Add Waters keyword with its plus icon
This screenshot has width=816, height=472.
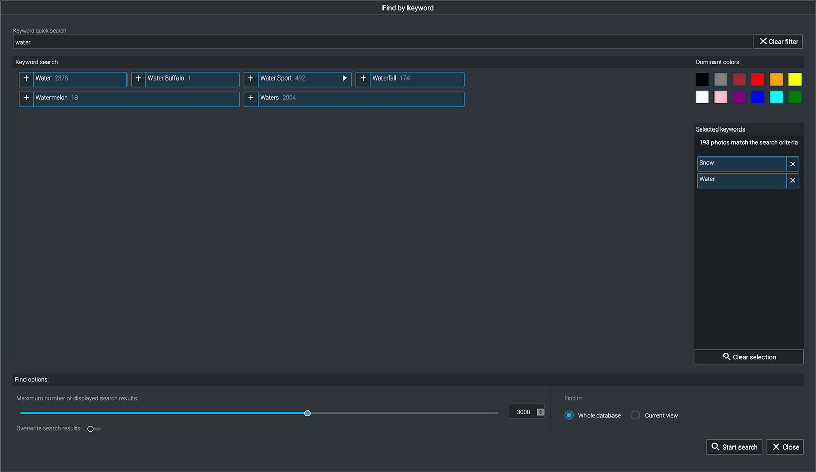(x=251, y=98)
